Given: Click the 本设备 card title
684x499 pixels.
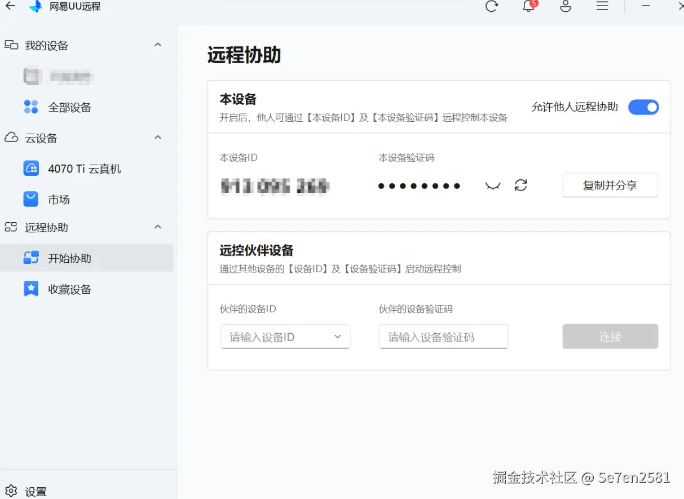Looking at the screenshot, I should coord(238,99).
